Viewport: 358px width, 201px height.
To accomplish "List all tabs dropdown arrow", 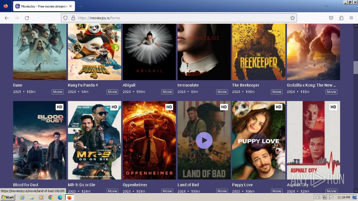I will coord(326,6).
